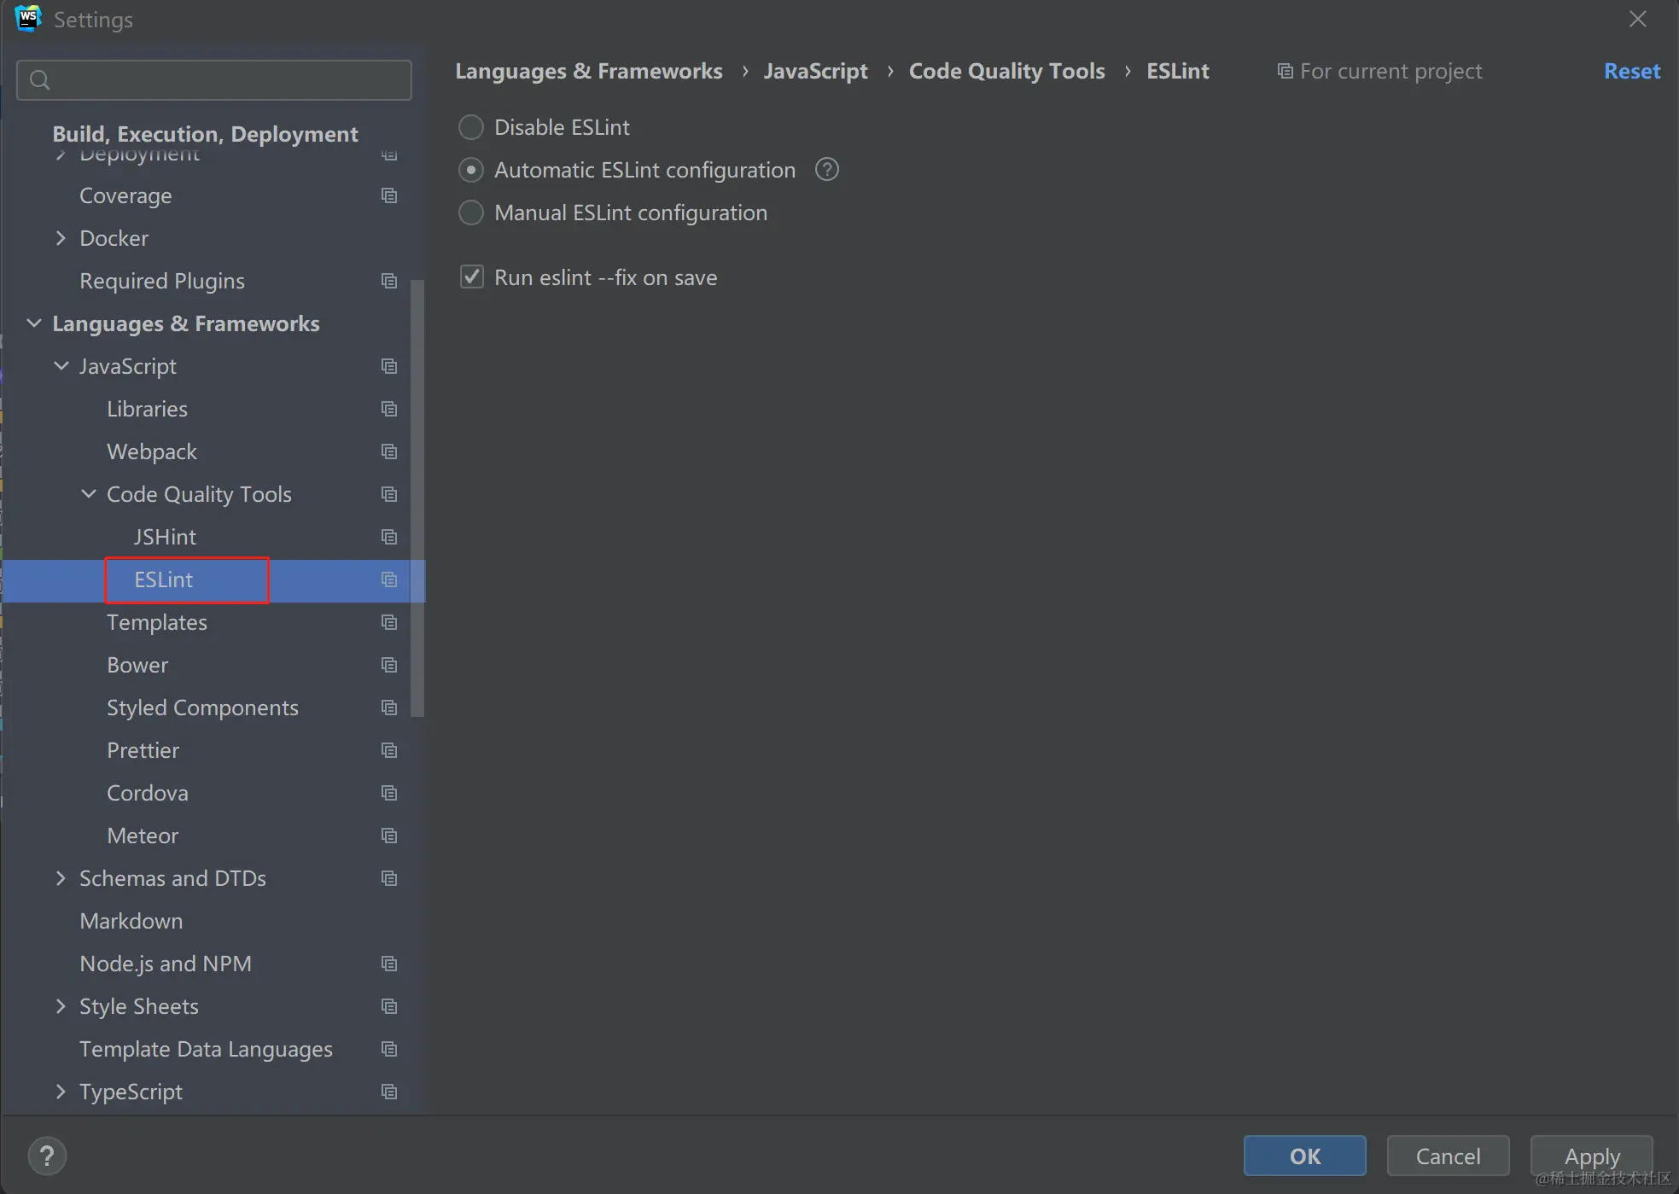Toggle Run eslint --fix on save

click(x=472, y=277)
